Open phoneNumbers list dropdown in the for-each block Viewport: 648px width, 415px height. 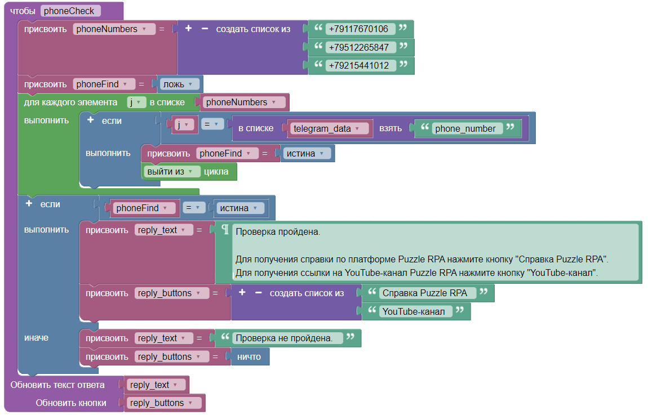click(x=244, y=102)
